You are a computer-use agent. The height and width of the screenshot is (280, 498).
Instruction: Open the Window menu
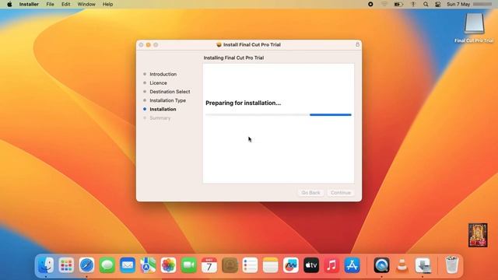click(x=86, y=4)
